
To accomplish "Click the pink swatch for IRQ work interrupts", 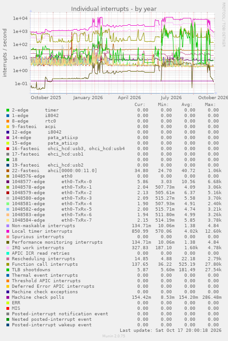I will coord(8,248).
